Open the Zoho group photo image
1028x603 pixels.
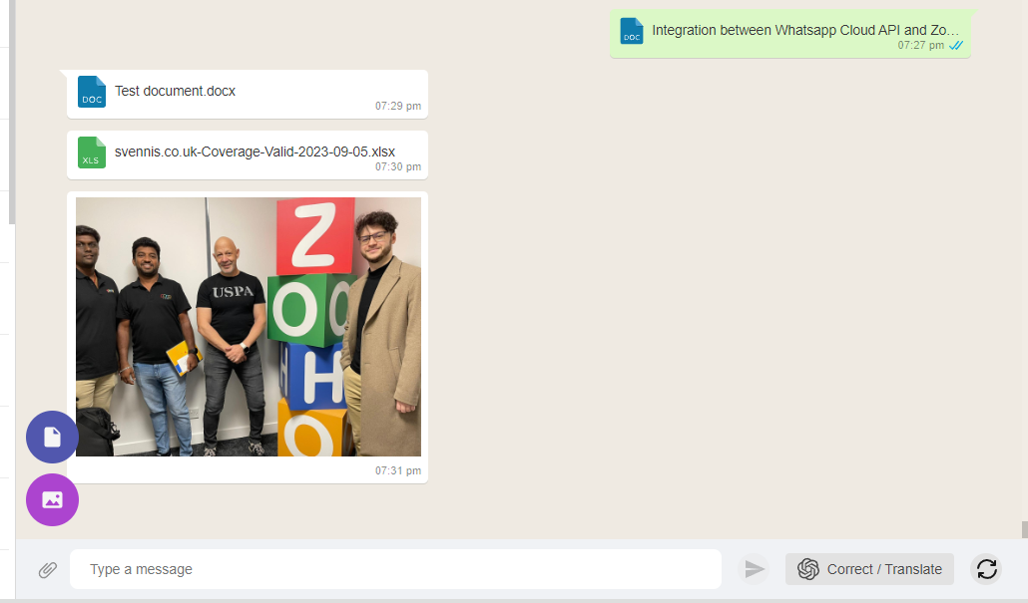249,327
